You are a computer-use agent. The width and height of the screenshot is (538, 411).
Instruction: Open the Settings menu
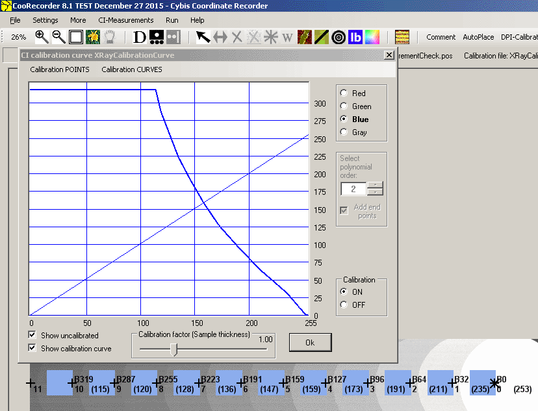click(x=45, y=20)
